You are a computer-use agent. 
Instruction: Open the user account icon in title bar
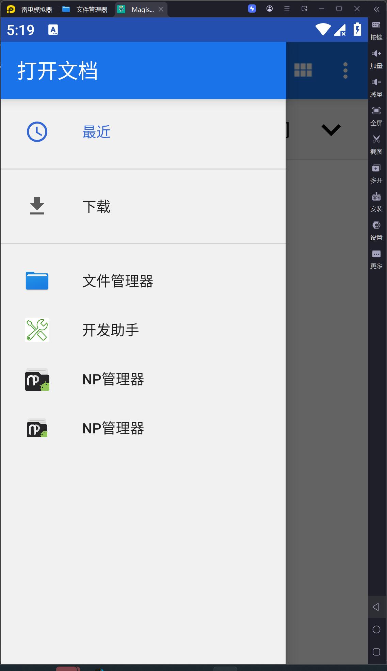click(270, 9)
